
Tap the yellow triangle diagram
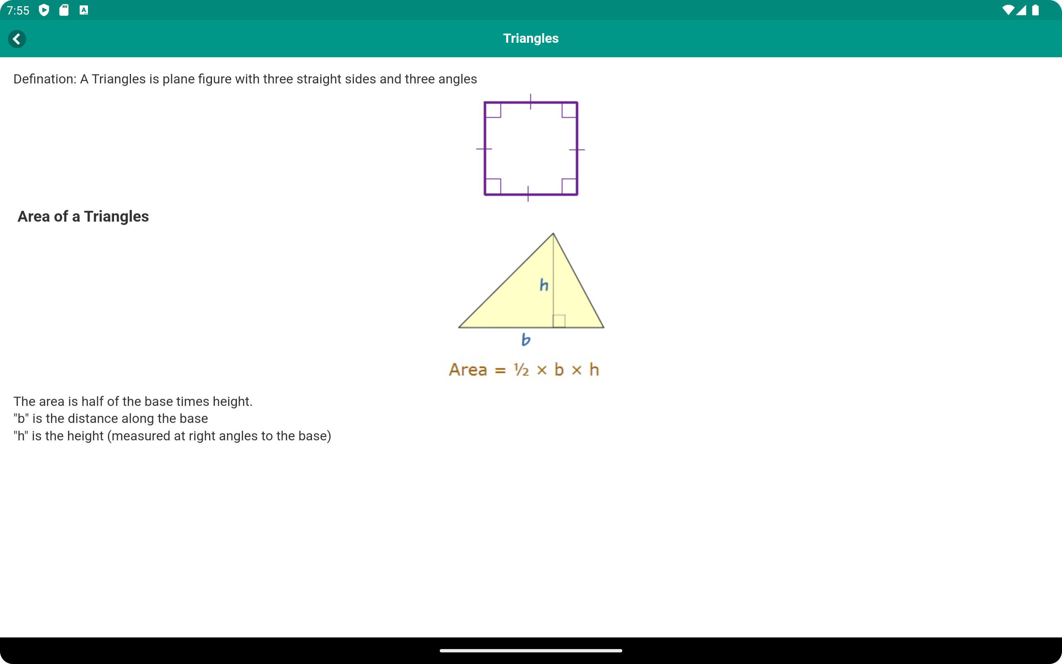pyautogui.click(x=531, y=281)
